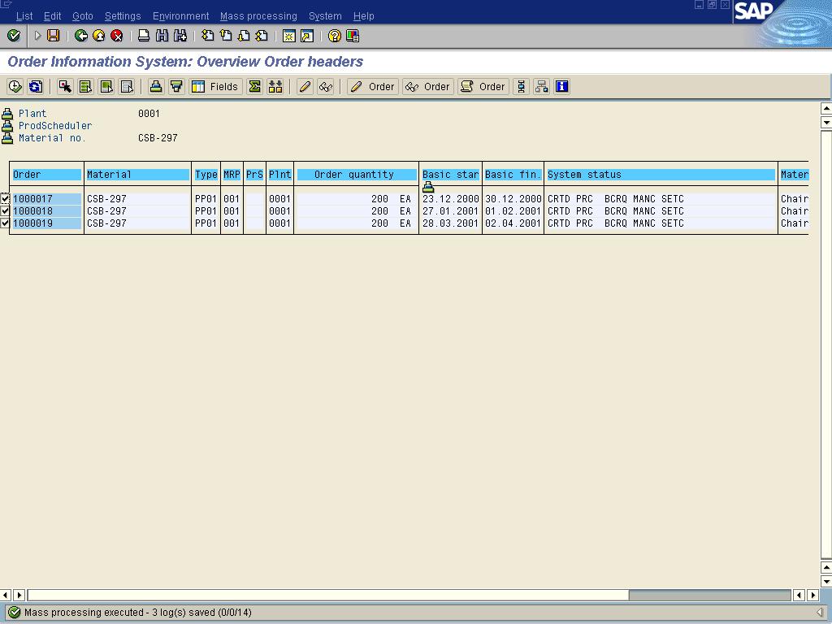Image resolution: width=832 pixels, height=624 pixels.
Task: Click the Generate Shortcut icon
Action: pos(306,36)
